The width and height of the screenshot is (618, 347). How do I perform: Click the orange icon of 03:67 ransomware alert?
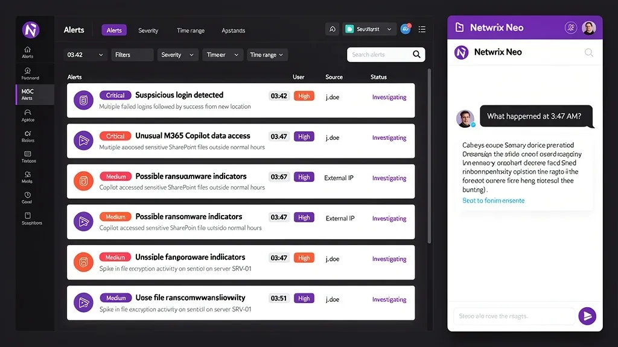point(83,181)
